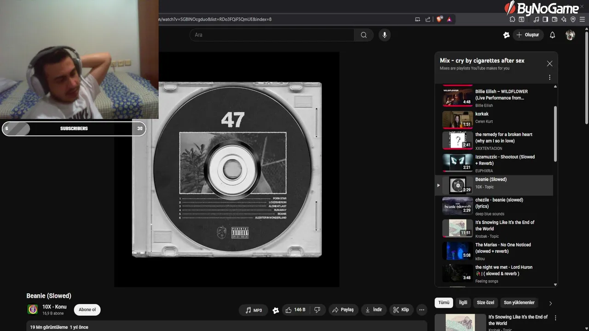
Task: Toggle the browser sidebar panel icon
Action: click(545, 19)
